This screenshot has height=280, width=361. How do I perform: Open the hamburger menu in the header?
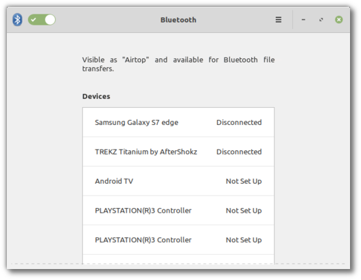coord(279,20)
